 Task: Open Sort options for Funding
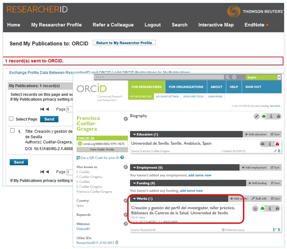275,183
